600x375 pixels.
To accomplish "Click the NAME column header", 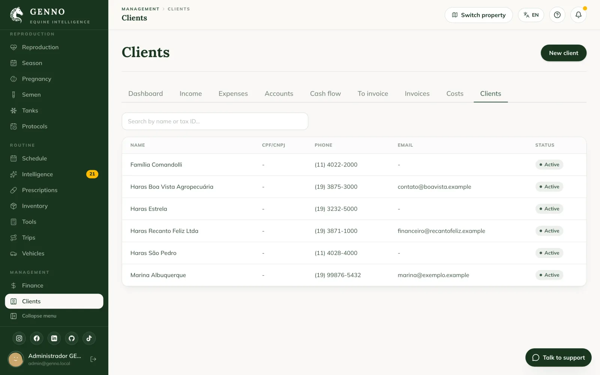I will click(x=138, y=145).
